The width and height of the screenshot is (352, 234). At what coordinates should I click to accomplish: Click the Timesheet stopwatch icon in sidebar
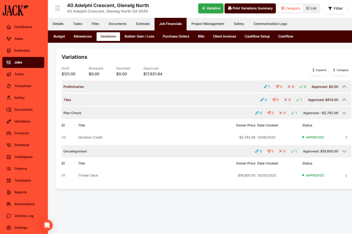click(9, 86)
